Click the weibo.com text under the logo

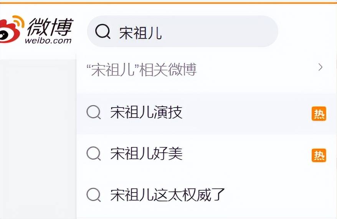tap(48, 41)
